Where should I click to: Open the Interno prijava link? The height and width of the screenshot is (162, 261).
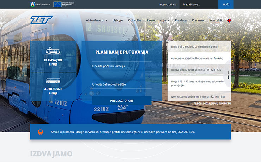point(168,5)
